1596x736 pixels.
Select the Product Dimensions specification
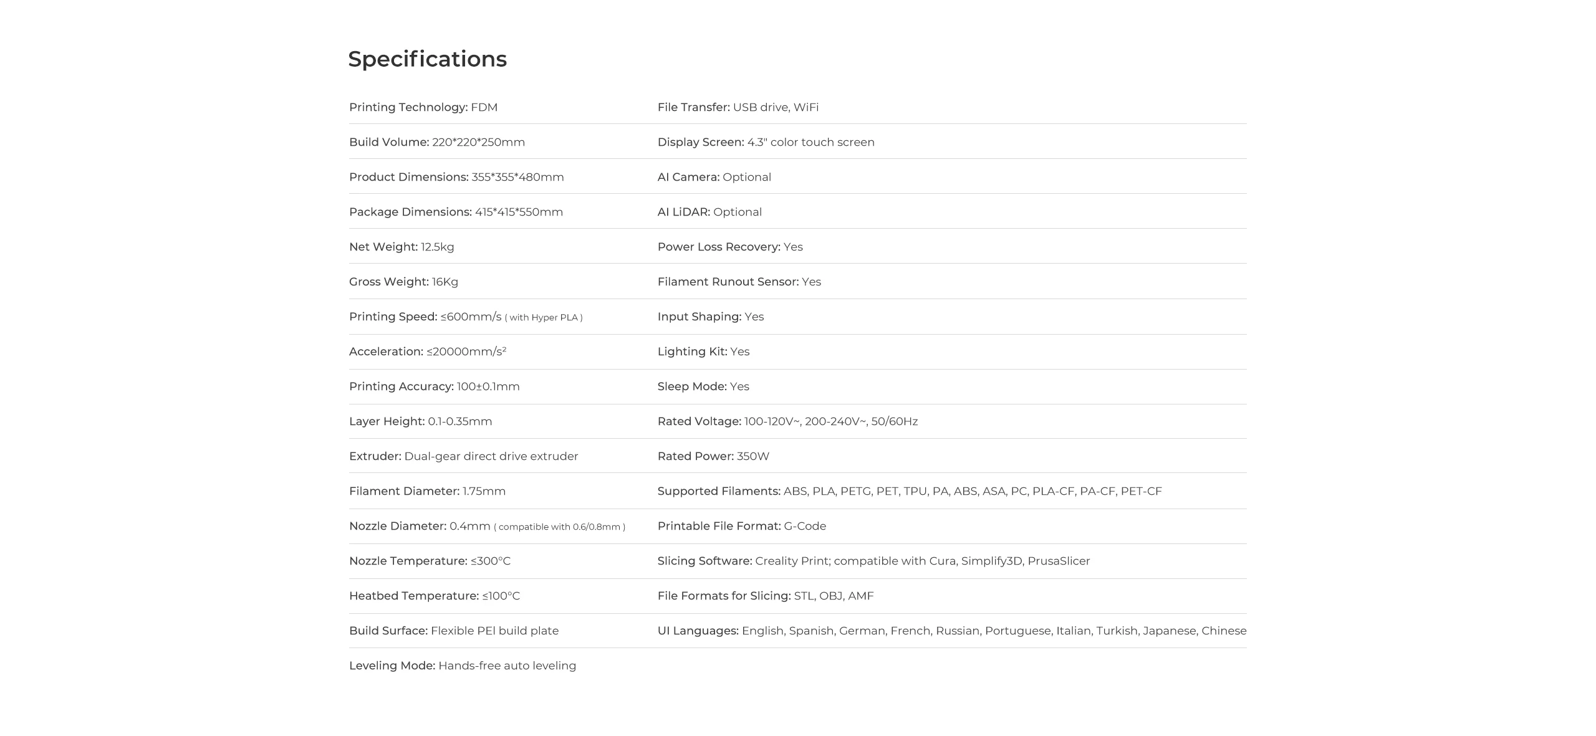[x=456, y=177]
